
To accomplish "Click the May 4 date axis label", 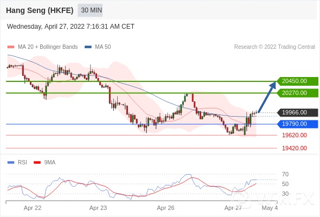I will pyautogui.click(x=270, y=208).
